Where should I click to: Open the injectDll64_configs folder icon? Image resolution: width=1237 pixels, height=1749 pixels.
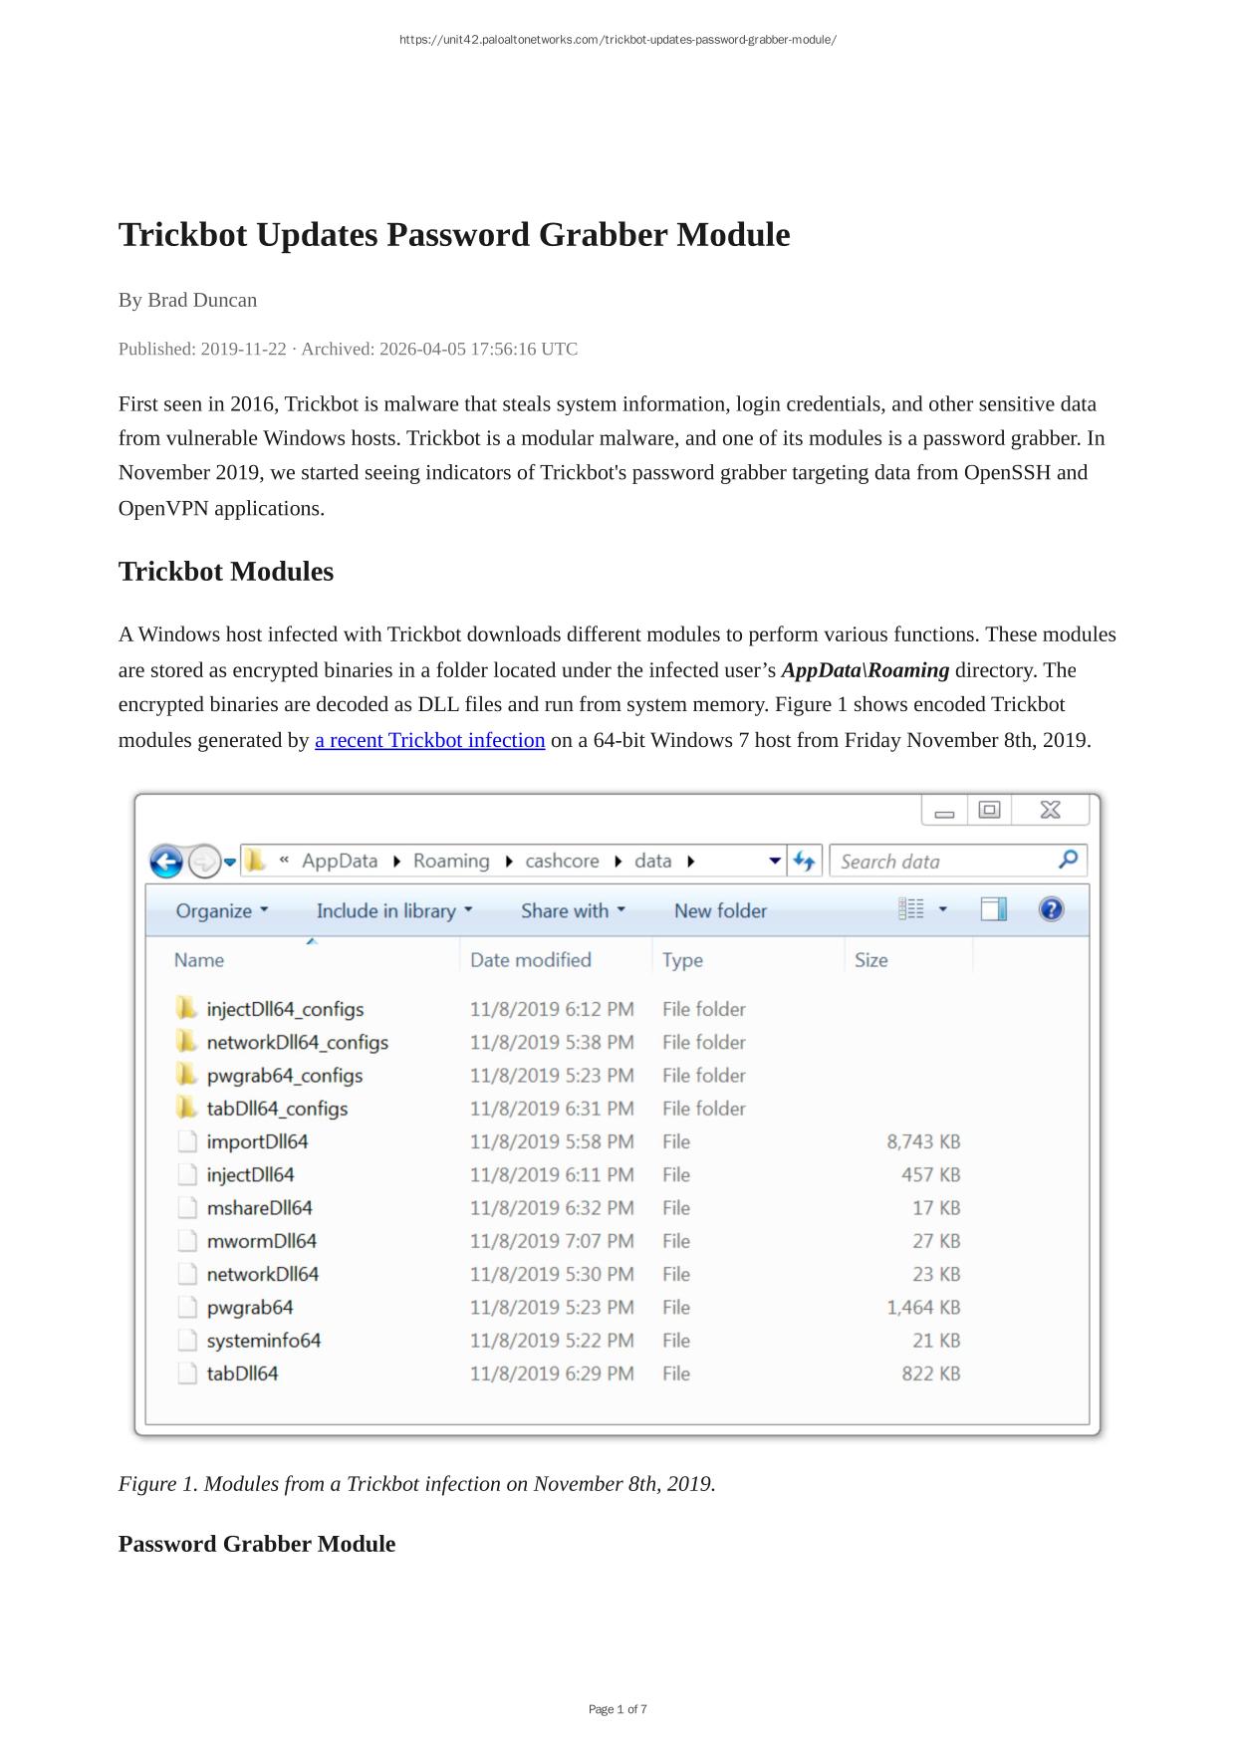186,1009
